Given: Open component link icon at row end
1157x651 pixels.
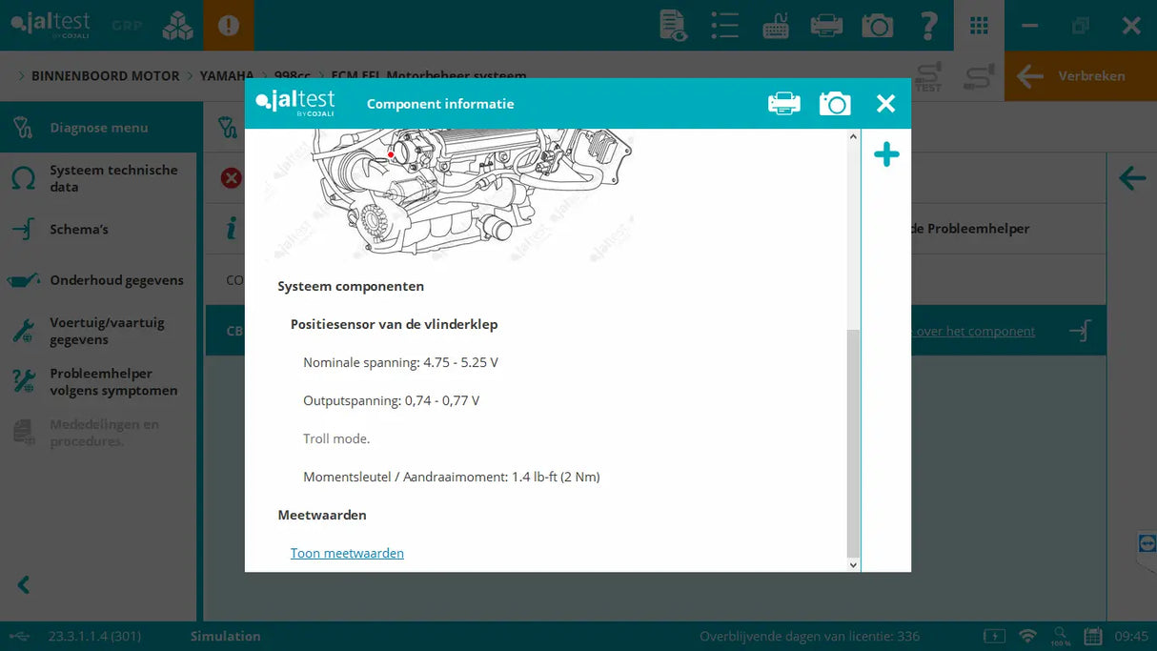Looking at the screenshot, I should 1080,331.
